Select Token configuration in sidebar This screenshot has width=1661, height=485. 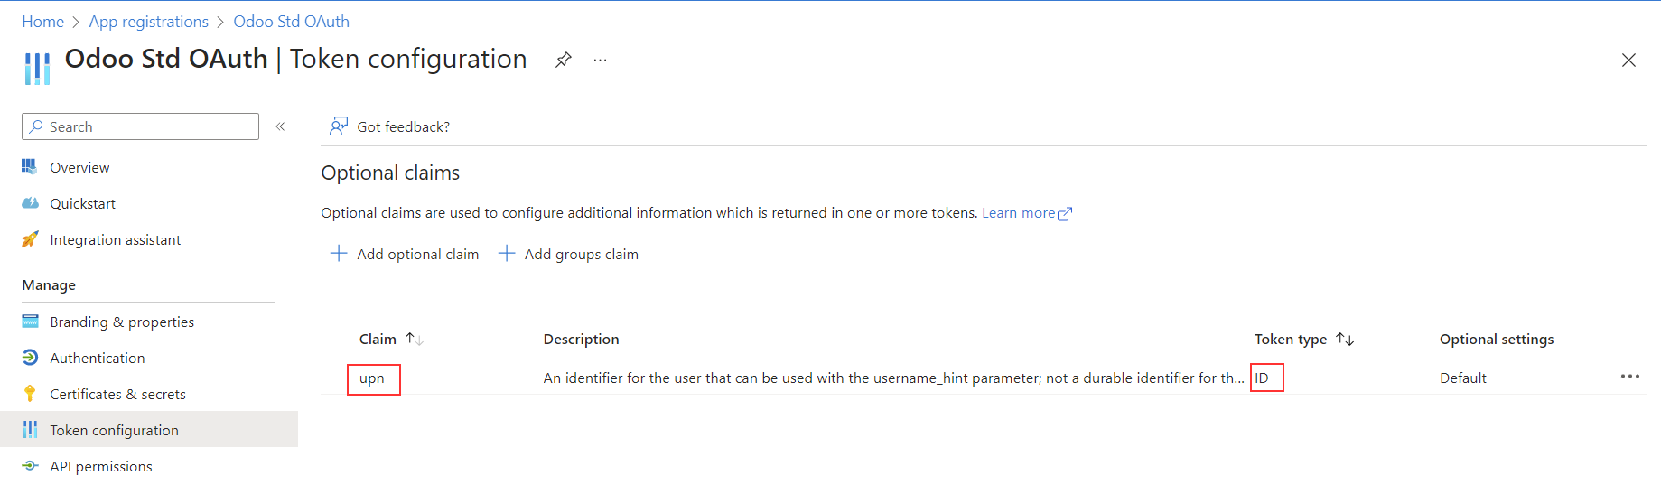[114, 430]
